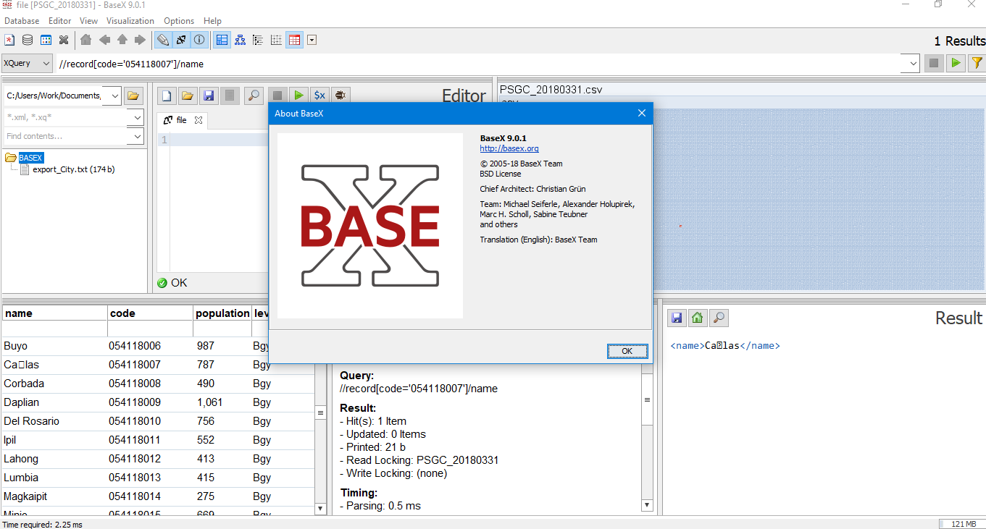Close the About BaseX dialog

(x=641, y=113)
